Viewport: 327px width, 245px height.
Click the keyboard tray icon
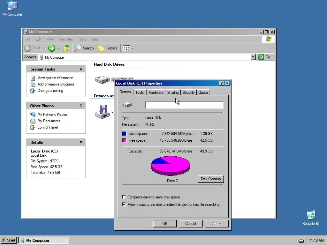coord(301,241)
